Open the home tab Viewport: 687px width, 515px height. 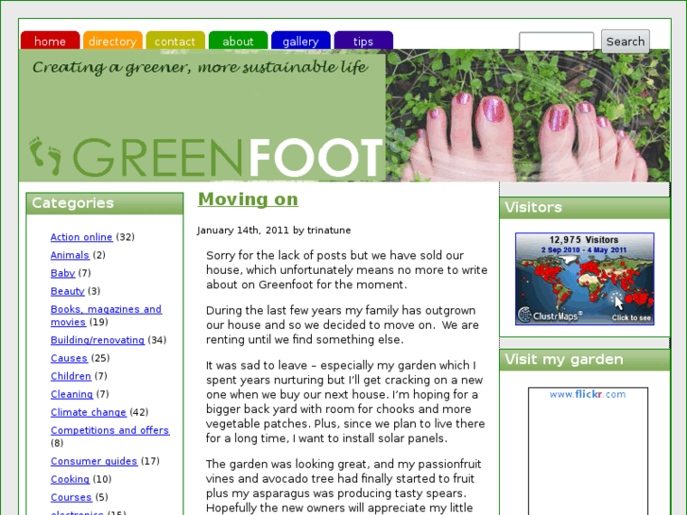[50, 41]
